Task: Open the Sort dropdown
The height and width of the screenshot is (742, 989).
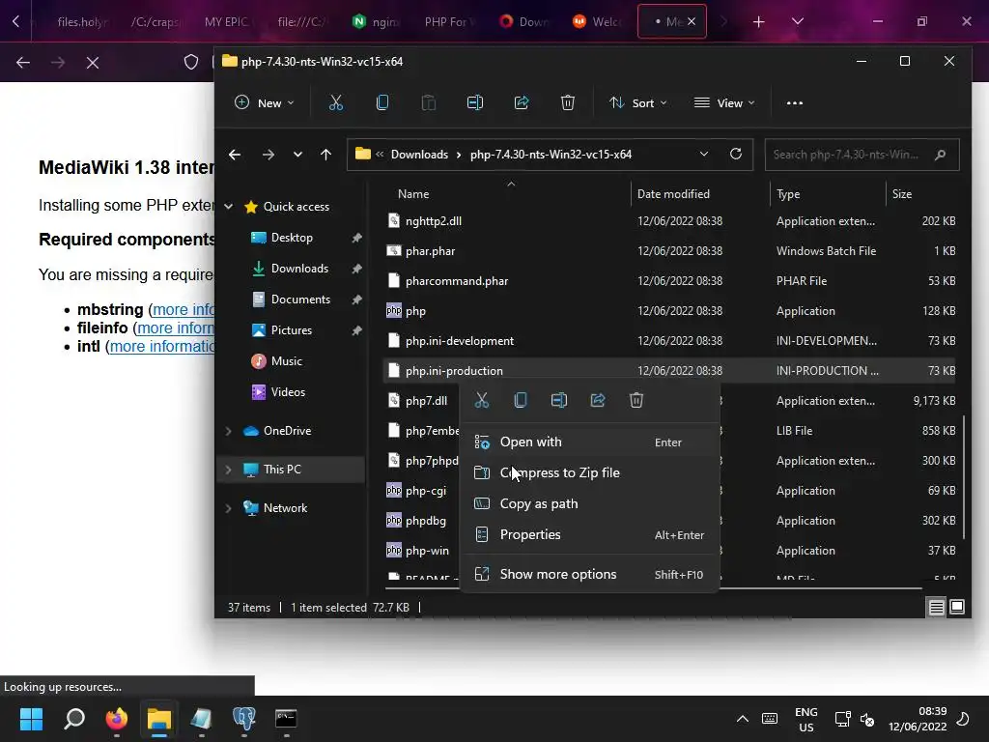Action: click(x=637, y=102)
